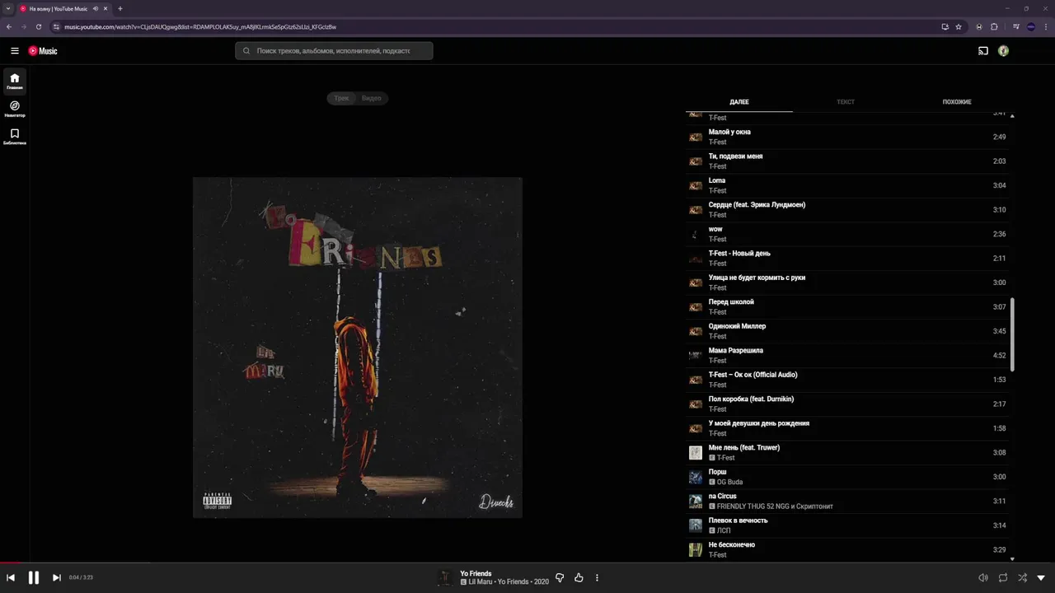Click the browser address bar URL
This screenshot has width=1055, height=593.
click(200, 26)
